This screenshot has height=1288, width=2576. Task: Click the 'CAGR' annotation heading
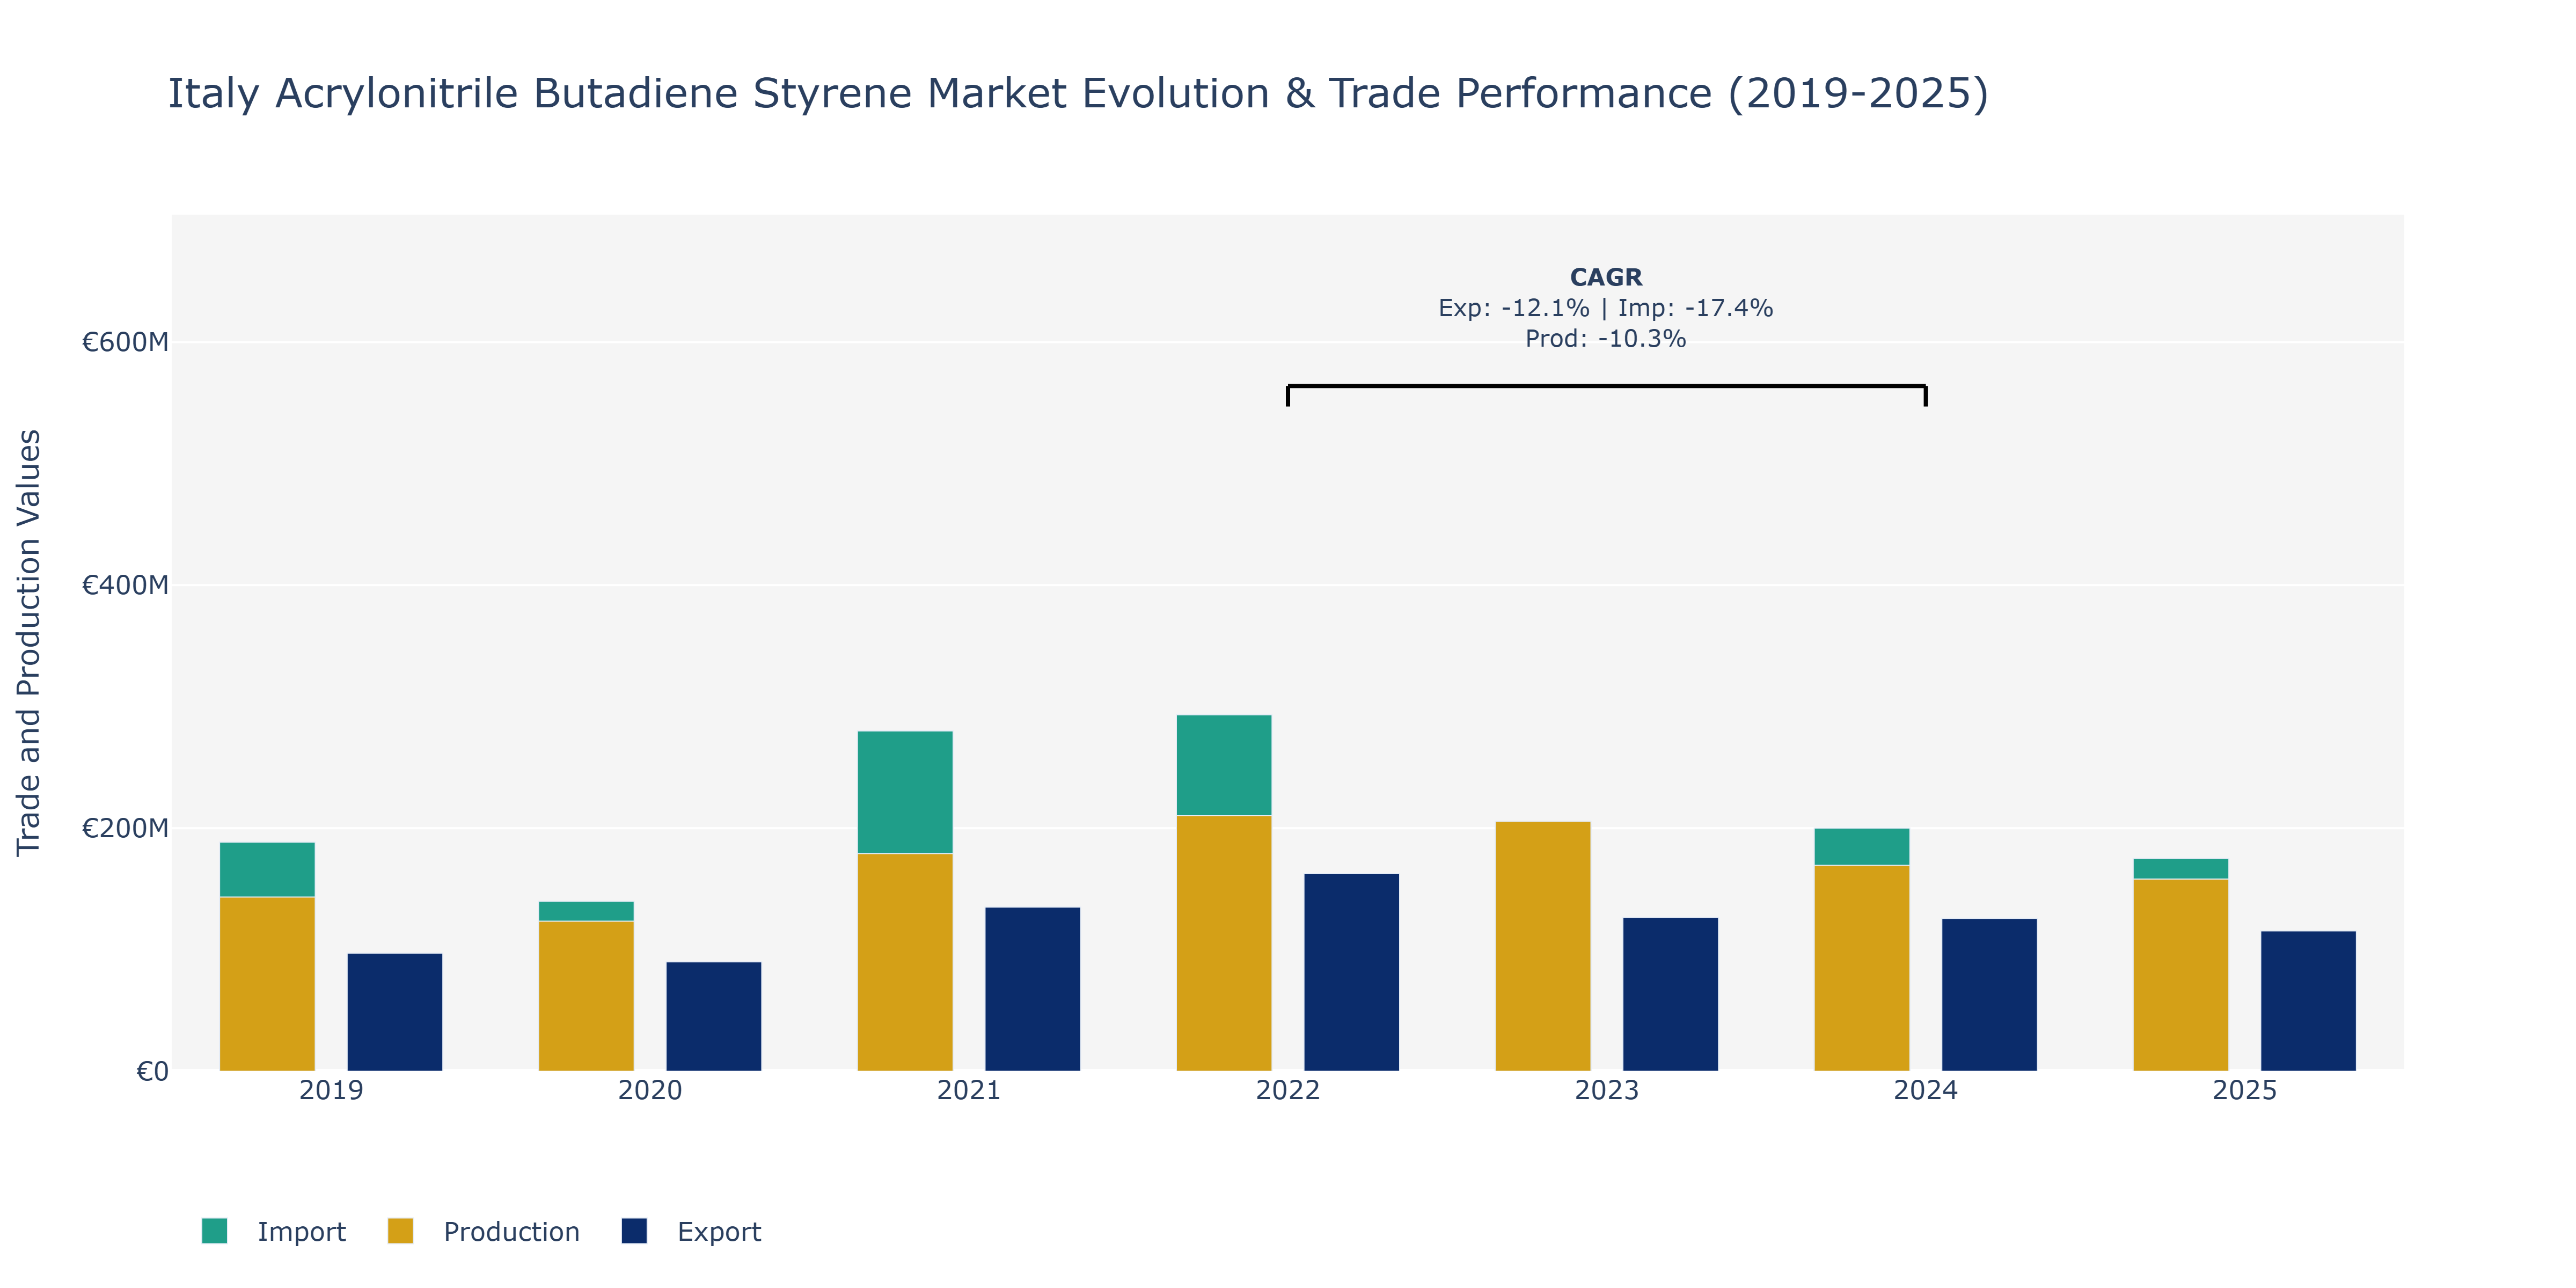pos(1606,277)
